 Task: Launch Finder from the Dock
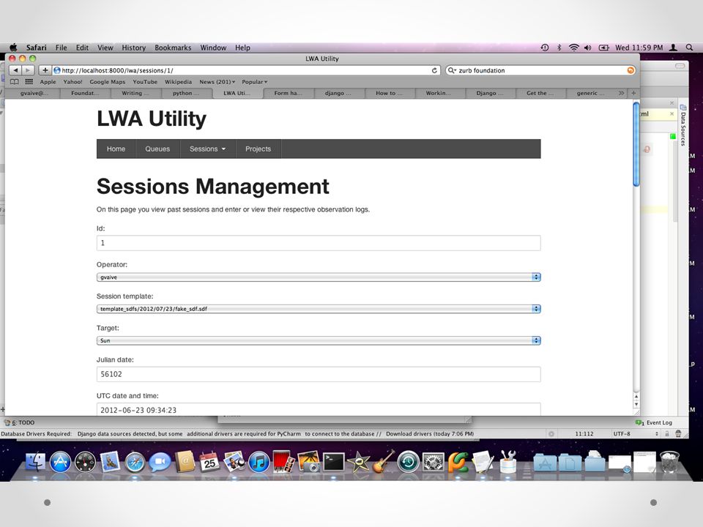click(x=35, y=462)
